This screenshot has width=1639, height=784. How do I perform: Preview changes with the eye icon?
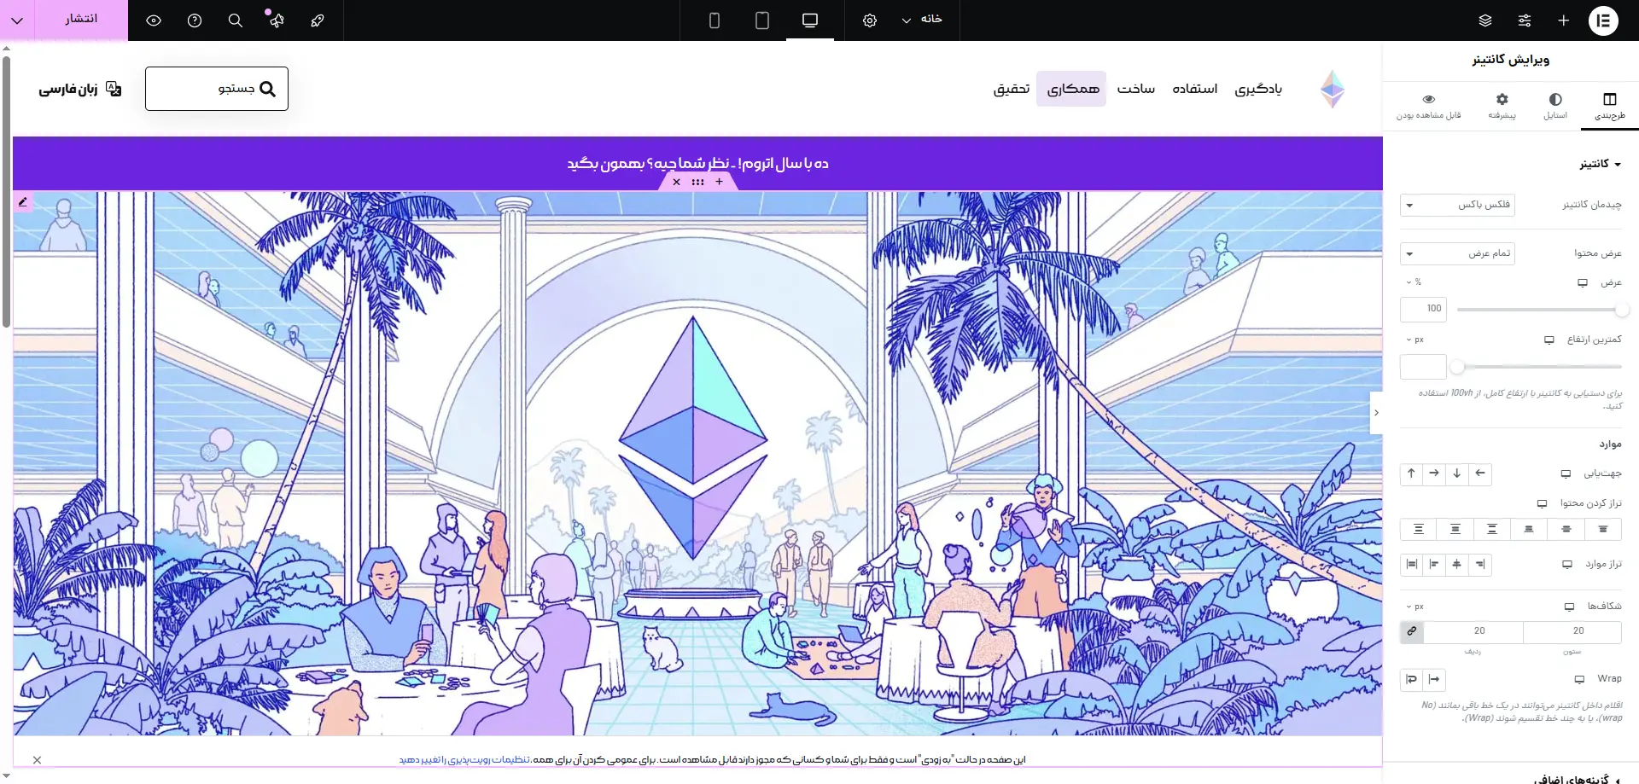coord(154,20)
